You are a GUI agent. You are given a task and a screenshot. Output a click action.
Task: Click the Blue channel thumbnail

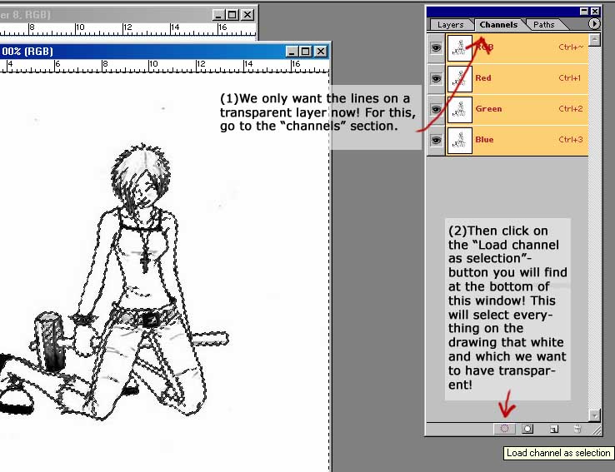pos(460,140)
